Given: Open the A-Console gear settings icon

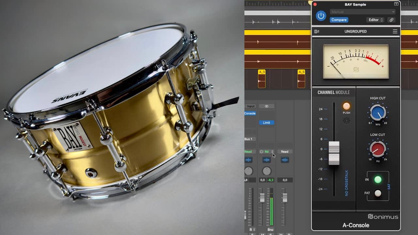Looking at the screenshot, I should point(346,121).
